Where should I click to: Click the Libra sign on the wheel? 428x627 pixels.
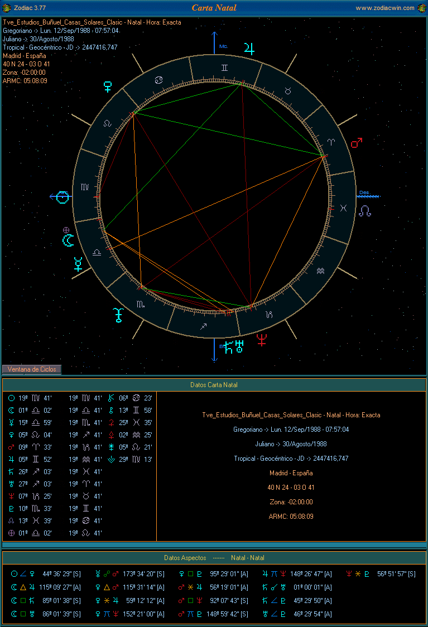click(97, 252)
